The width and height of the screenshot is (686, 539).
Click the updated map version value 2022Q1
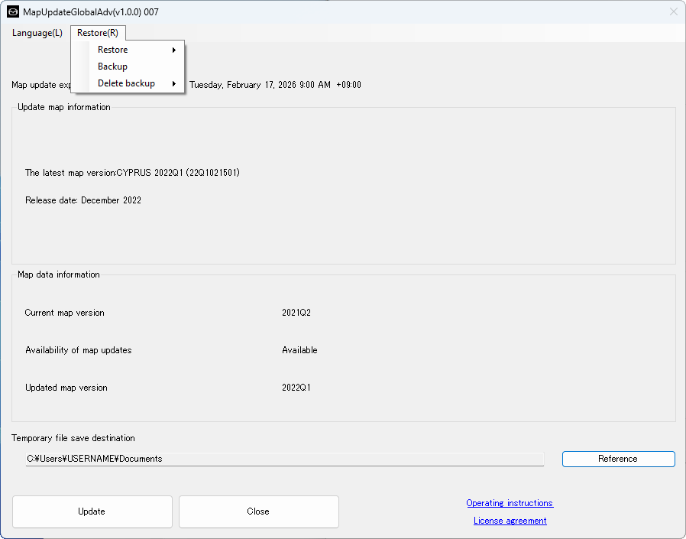pos(296,388)
